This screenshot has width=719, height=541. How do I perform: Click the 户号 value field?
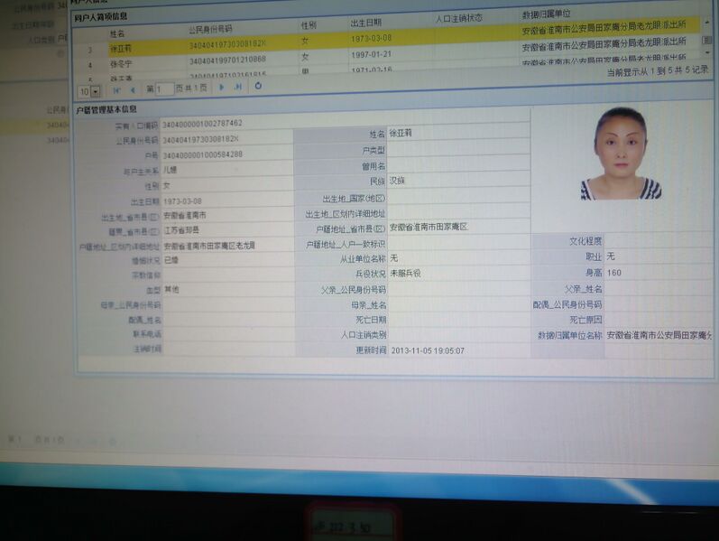227,154
